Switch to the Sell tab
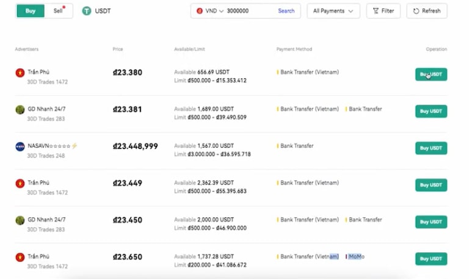Screen dimensions: 469x279 pyautogui.click(x=58, y=11)
